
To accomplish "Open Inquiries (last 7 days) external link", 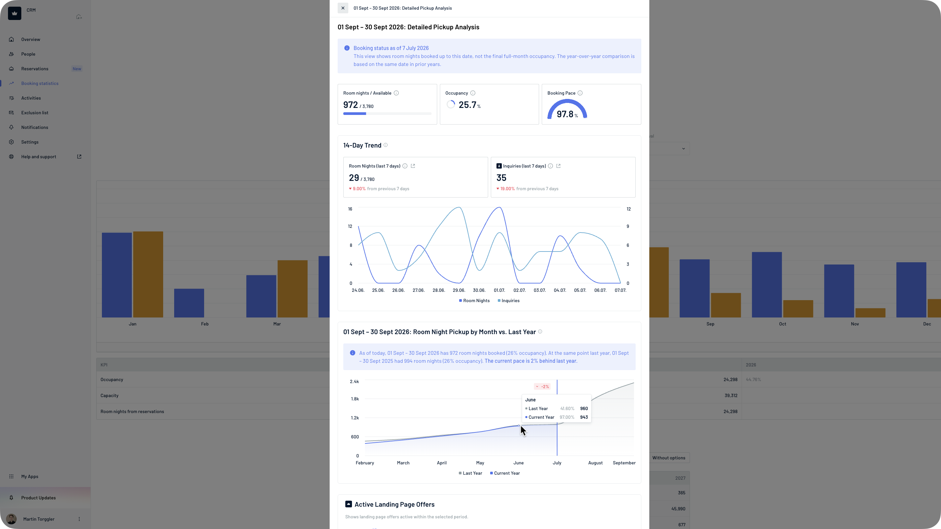I will [558, 166].
